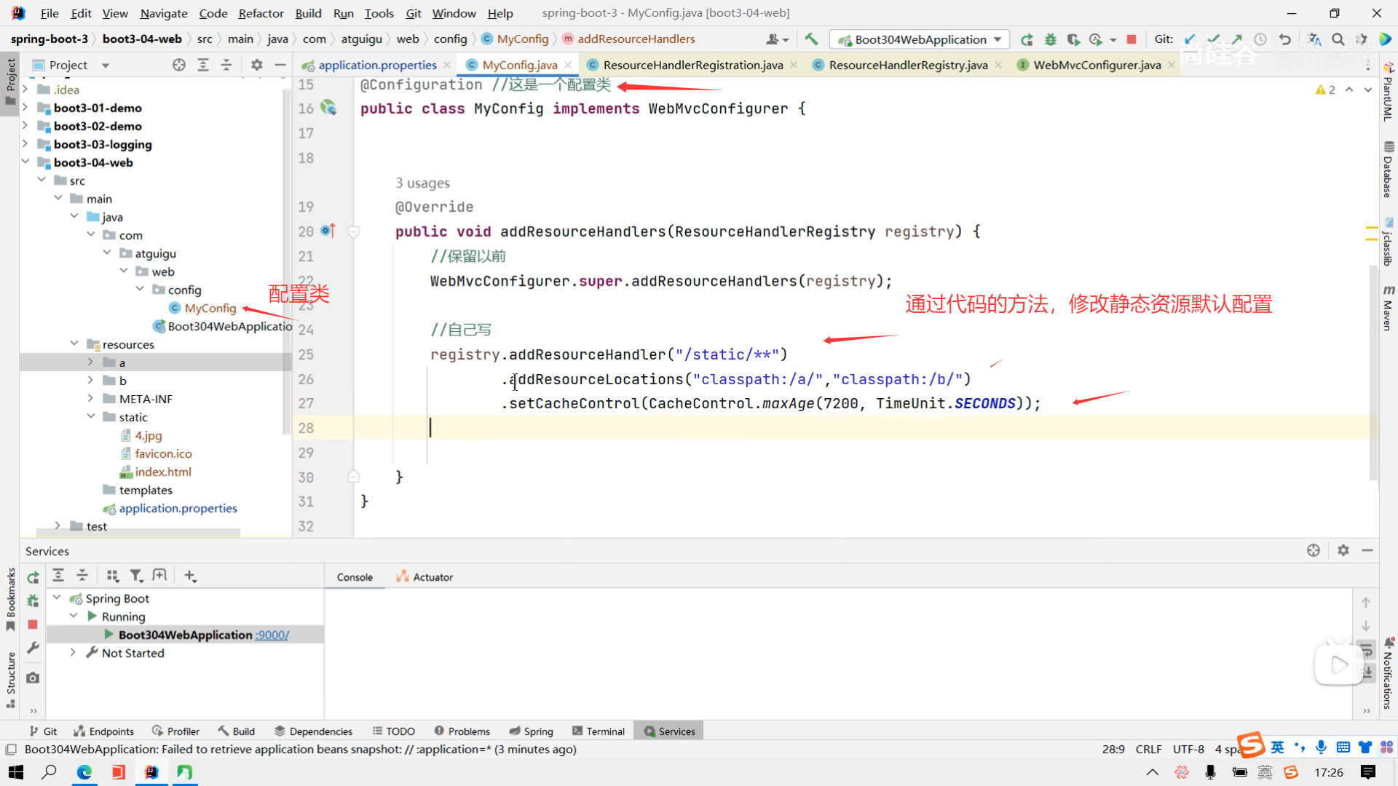
Task: Open index.html in project tree
Action: pos(163,472)
